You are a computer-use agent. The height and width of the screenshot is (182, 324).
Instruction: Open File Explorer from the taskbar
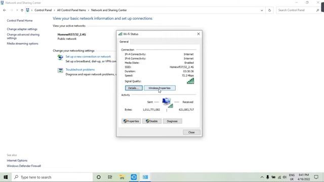coord(122,177)
